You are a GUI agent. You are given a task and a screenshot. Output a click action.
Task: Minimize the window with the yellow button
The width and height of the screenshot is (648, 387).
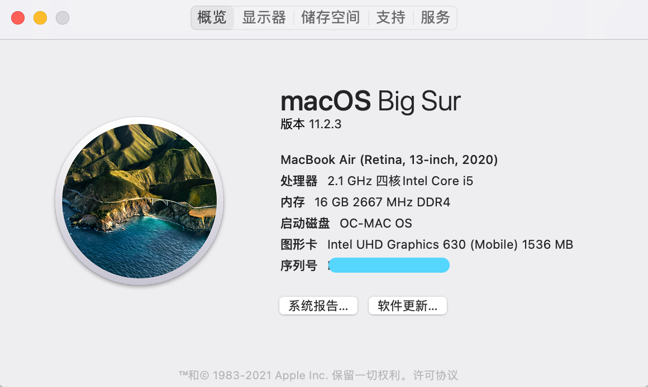[x=40, y=18]
